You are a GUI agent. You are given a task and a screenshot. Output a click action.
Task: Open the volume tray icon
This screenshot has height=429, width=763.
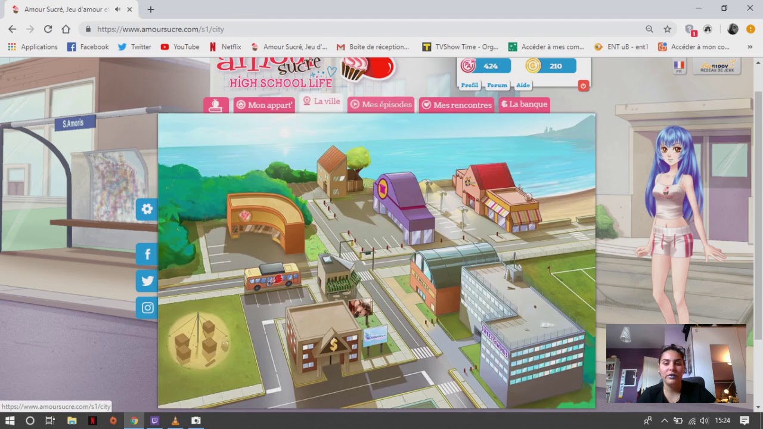704,421
